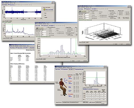This screenshot has width=134, height=108.
Task: Switch to Tabulated Results tab in seated person window
Action: coord(79,69)
